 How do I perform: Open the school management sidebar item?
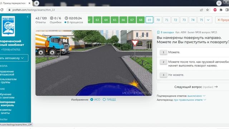point(7,73)
